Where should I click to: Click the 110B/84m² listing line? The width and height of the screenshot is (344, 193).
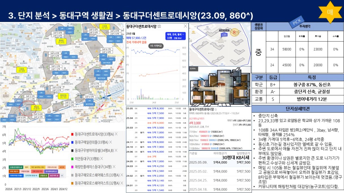216,148
